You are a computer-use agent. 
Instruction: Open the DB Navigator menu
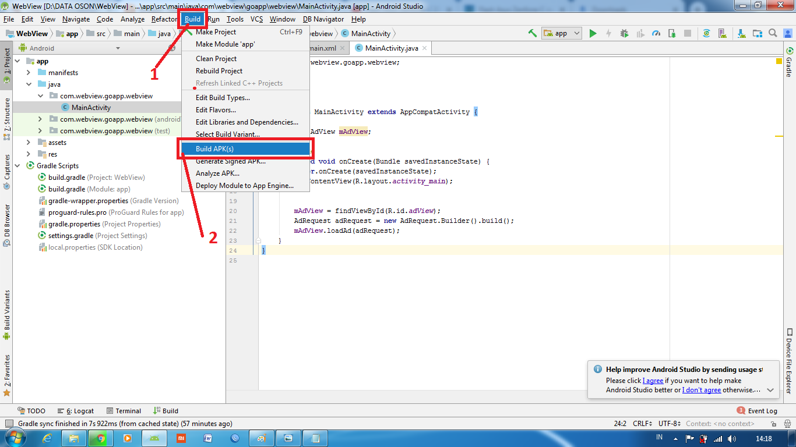click(323, 19)
